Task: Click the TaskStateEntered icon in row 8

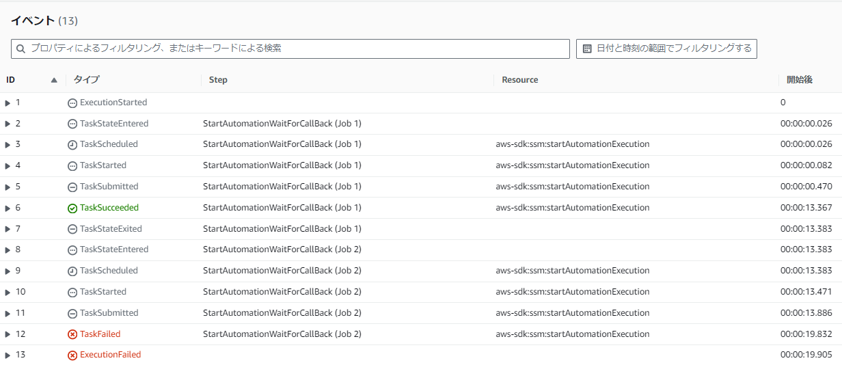Action: [x=72, y=250]
